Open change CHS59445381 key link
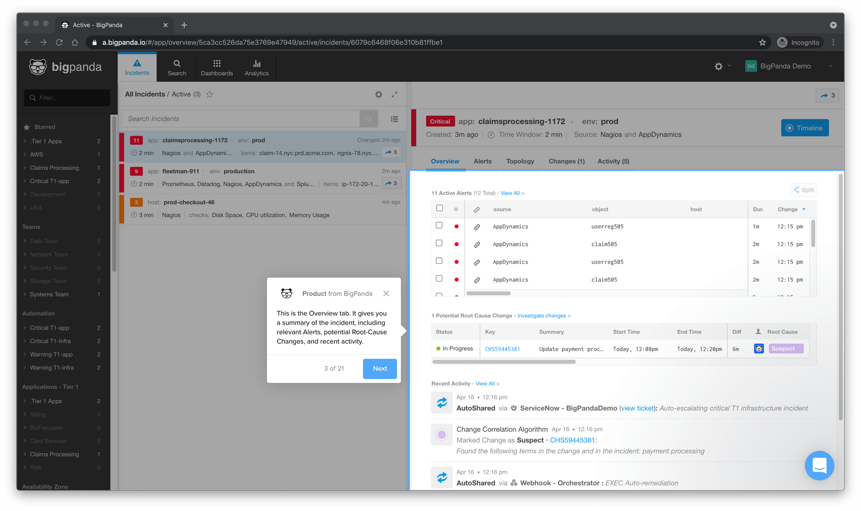Viewport: 861px width, 511px height. point(502,349)
